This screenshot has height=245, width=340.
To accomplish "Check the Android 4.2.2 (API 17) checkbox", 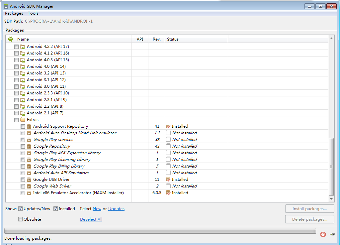I will (x=16, y=47).
